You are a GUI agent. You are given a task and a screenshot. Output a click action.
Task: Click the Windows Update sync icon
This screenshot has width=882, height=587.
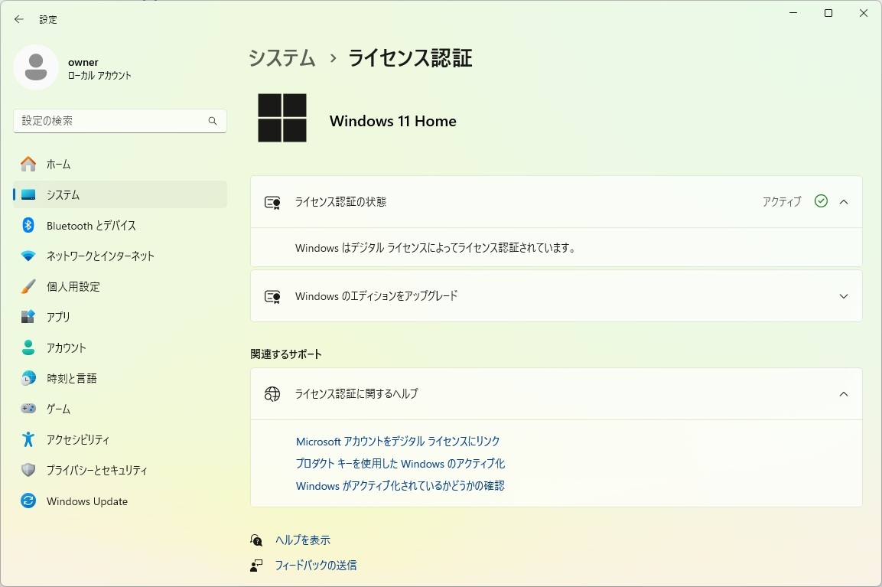(x=28, y=501)
